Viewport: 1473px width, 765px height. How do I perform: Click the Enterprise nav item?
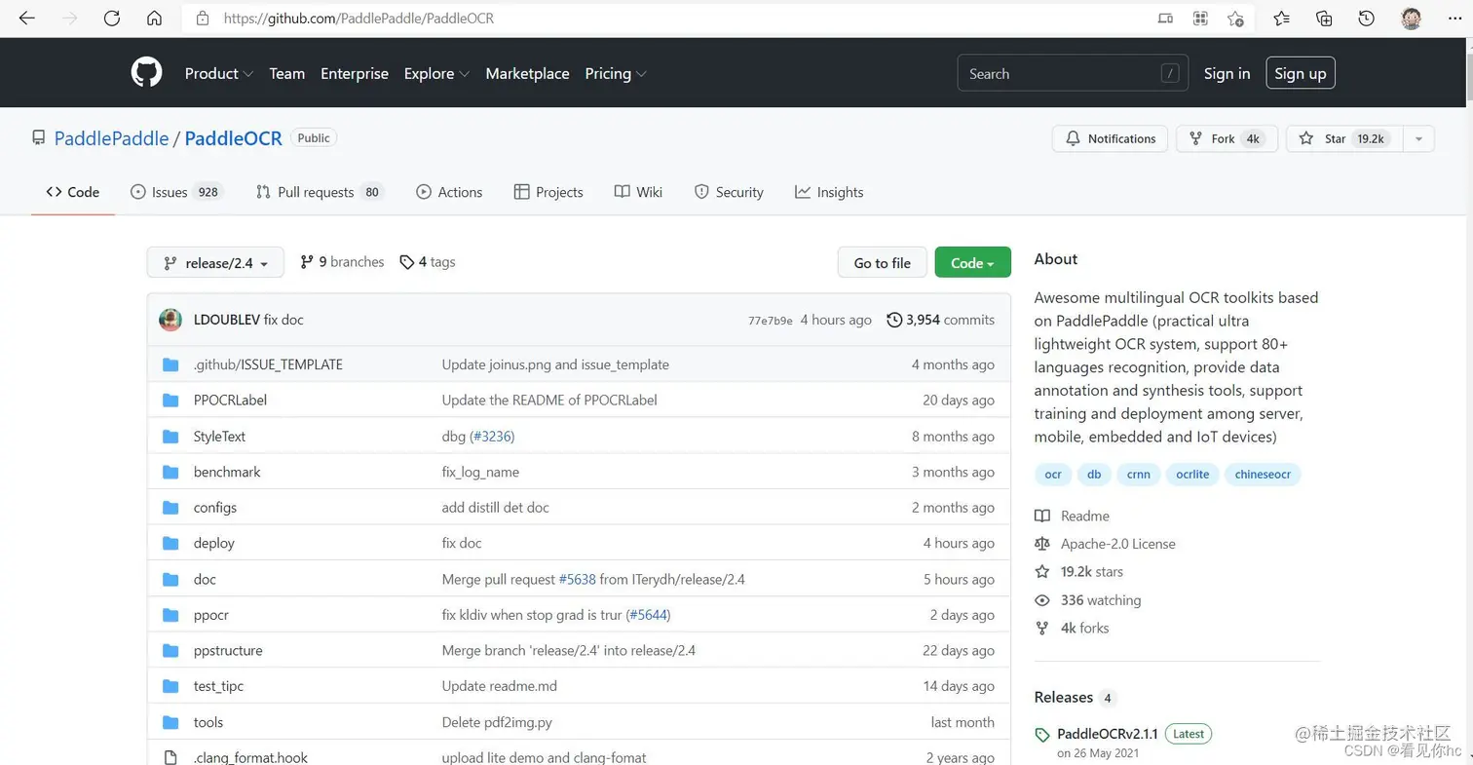(x=355, y=73)
